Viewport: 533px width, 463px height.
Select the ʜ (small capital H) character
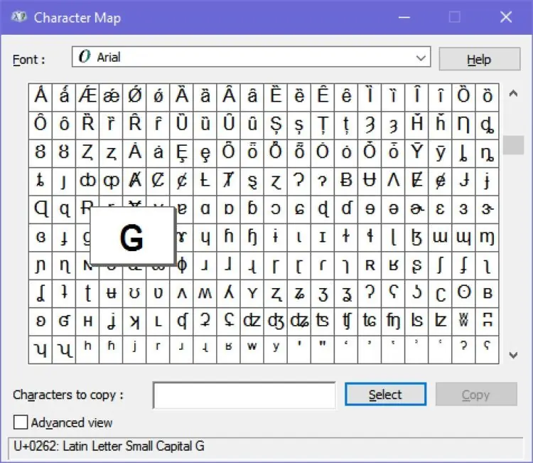(x=87, y=322)
